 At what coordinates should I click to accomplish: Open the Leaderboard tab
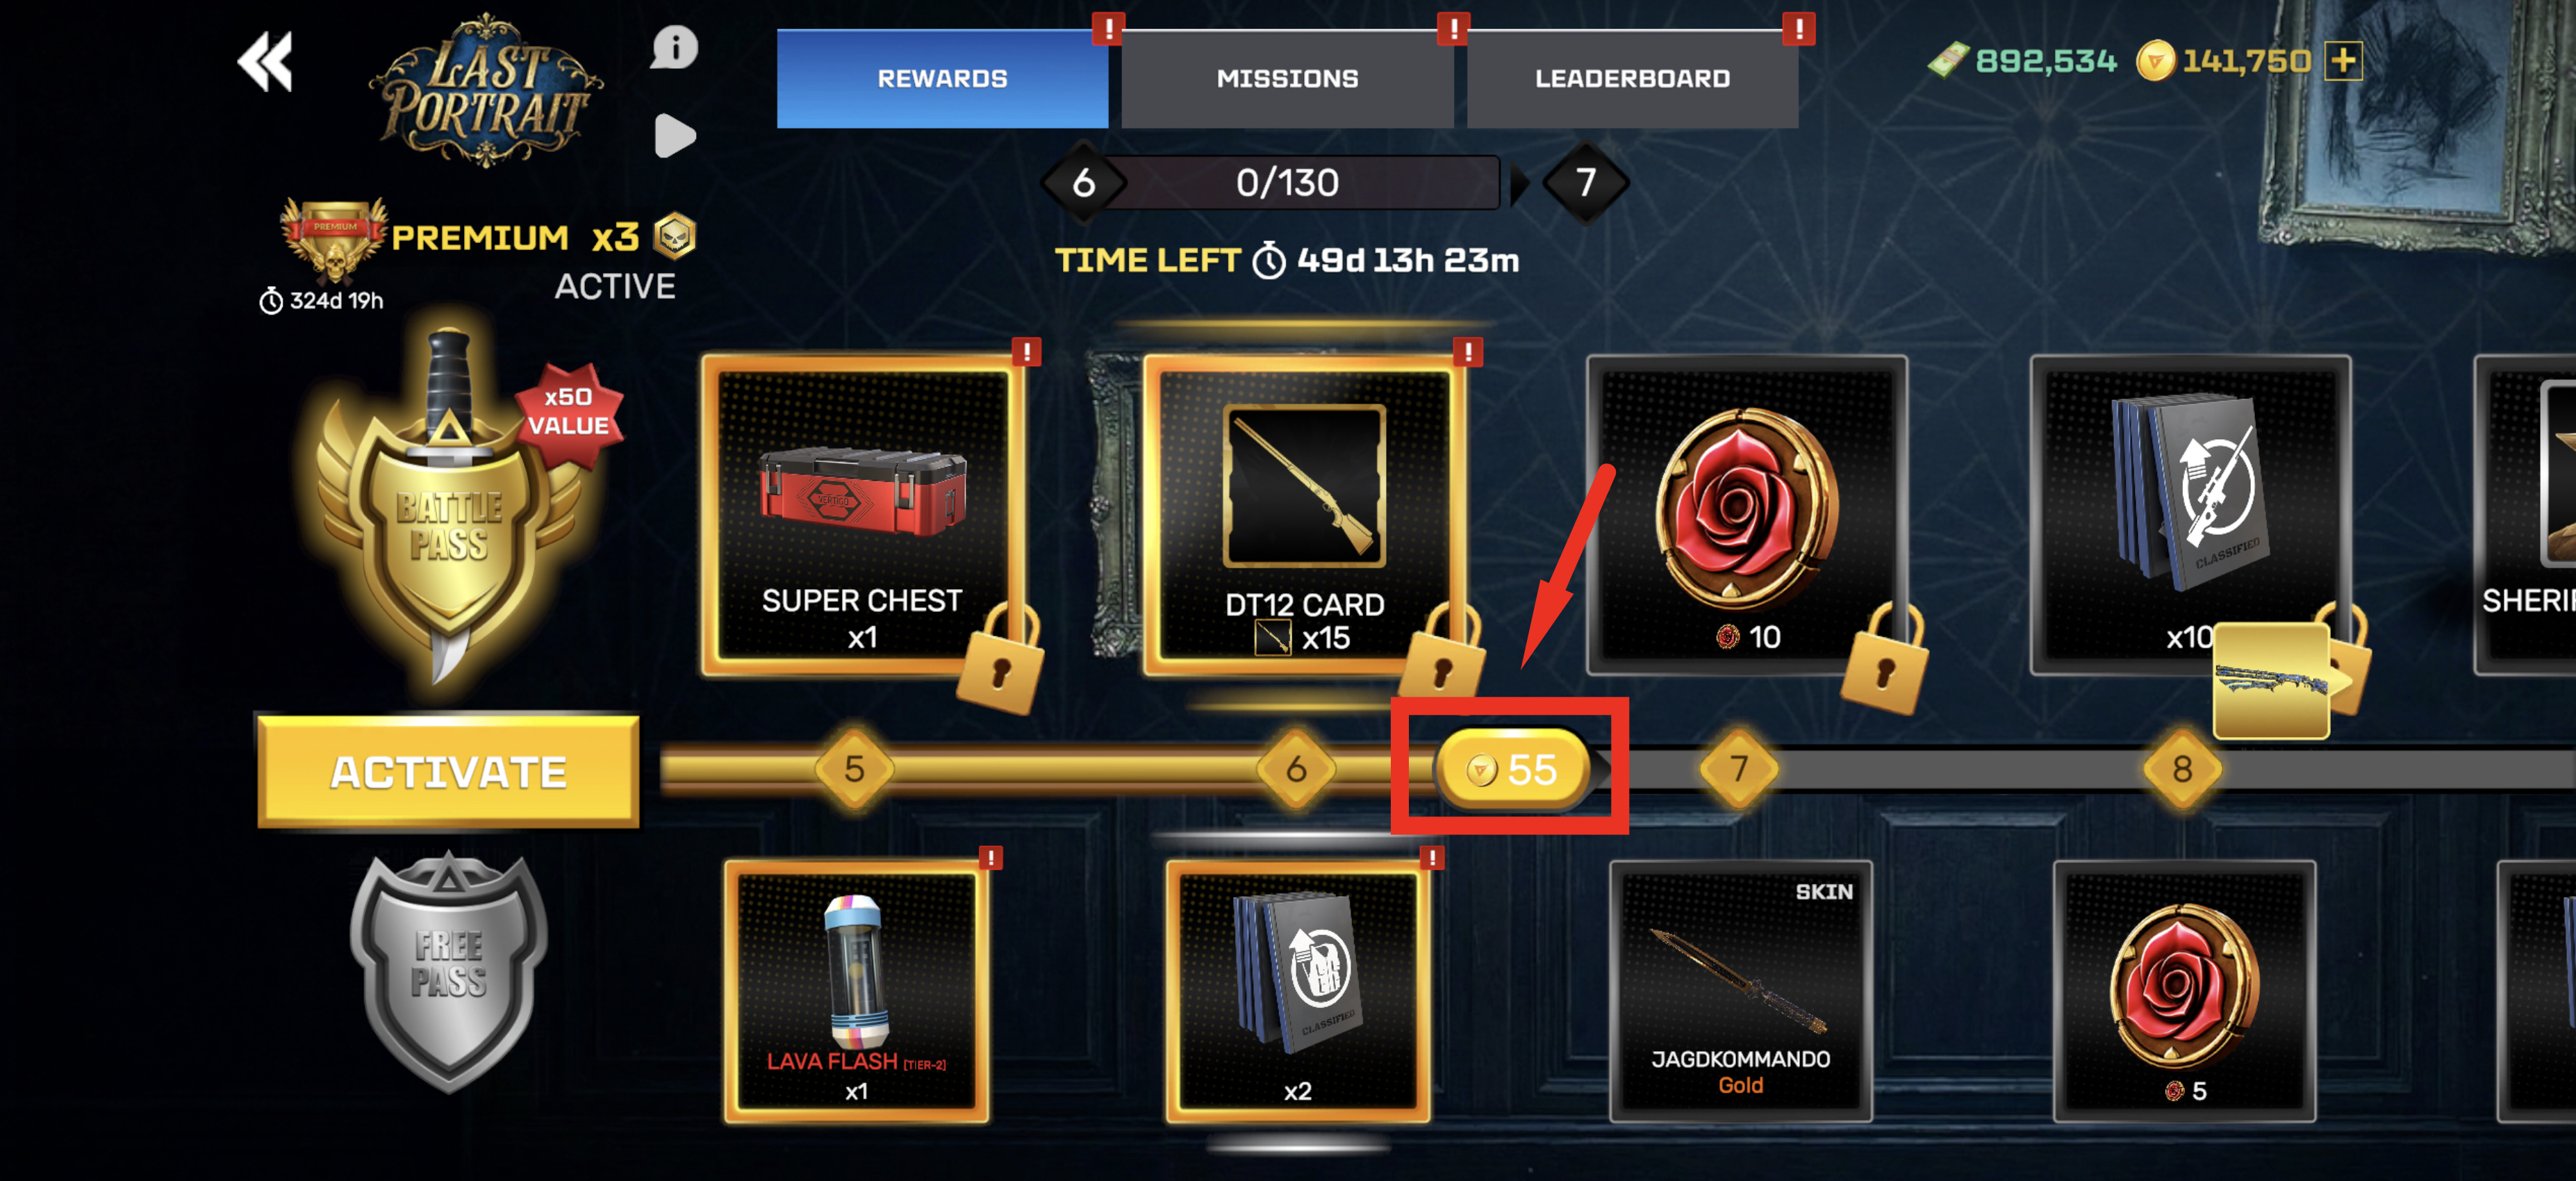click(x=1632, y=78)
